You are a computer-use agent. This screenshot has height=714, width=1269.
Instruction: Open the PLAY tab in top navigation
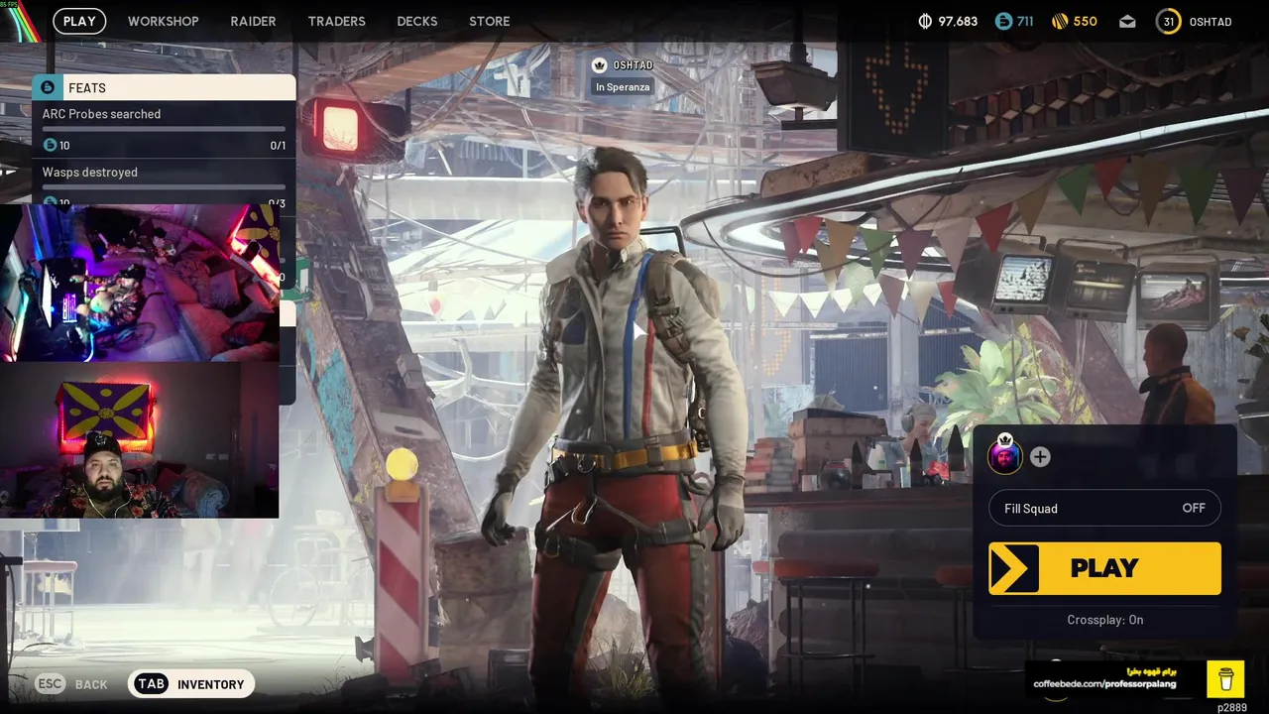pos(79,21)
